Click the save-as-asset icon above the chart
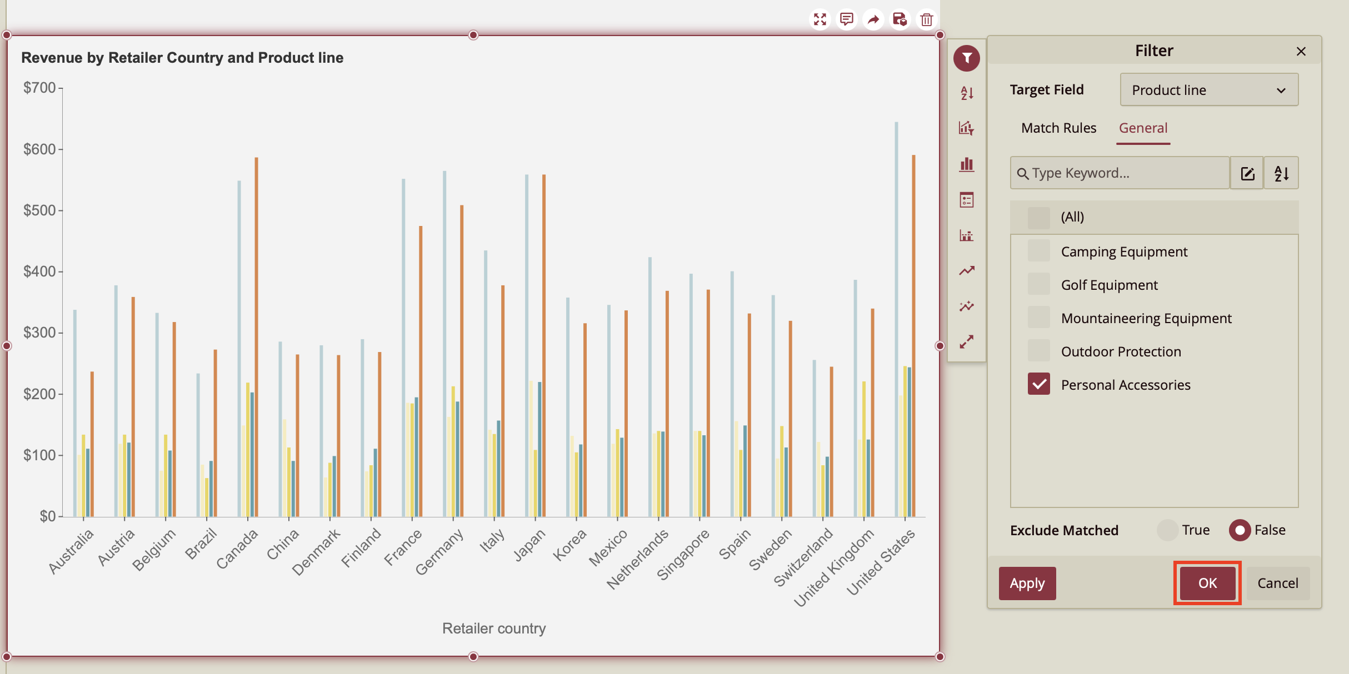The height and width of the screenshot is (674, 1349). pos(900,19)
